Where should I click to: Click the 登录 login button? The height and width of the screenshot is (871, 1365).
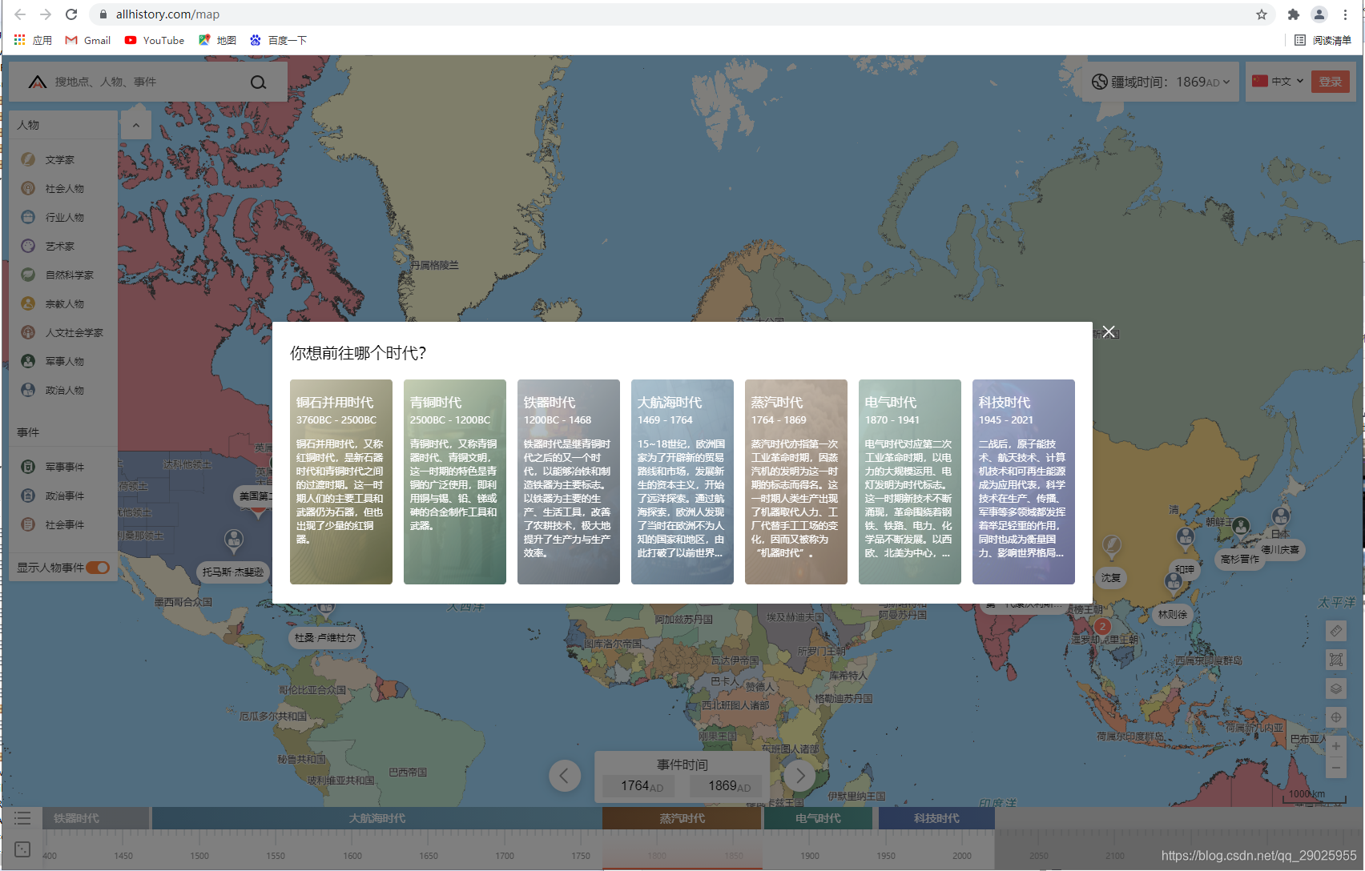click(x=1331, y=82)
